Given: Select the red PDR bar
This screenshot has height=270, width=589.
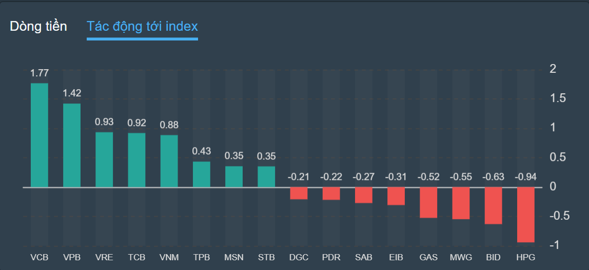Looking at the screenshot, I should coord(331,194).
